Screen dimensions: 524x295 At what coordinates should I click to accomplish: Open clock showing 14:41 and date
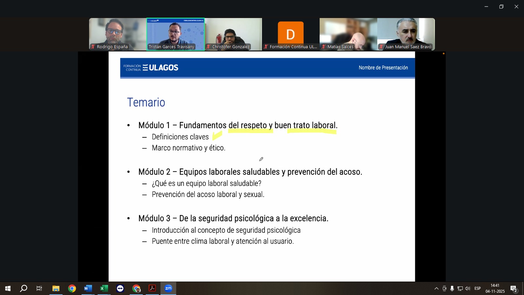pos(495,288)
